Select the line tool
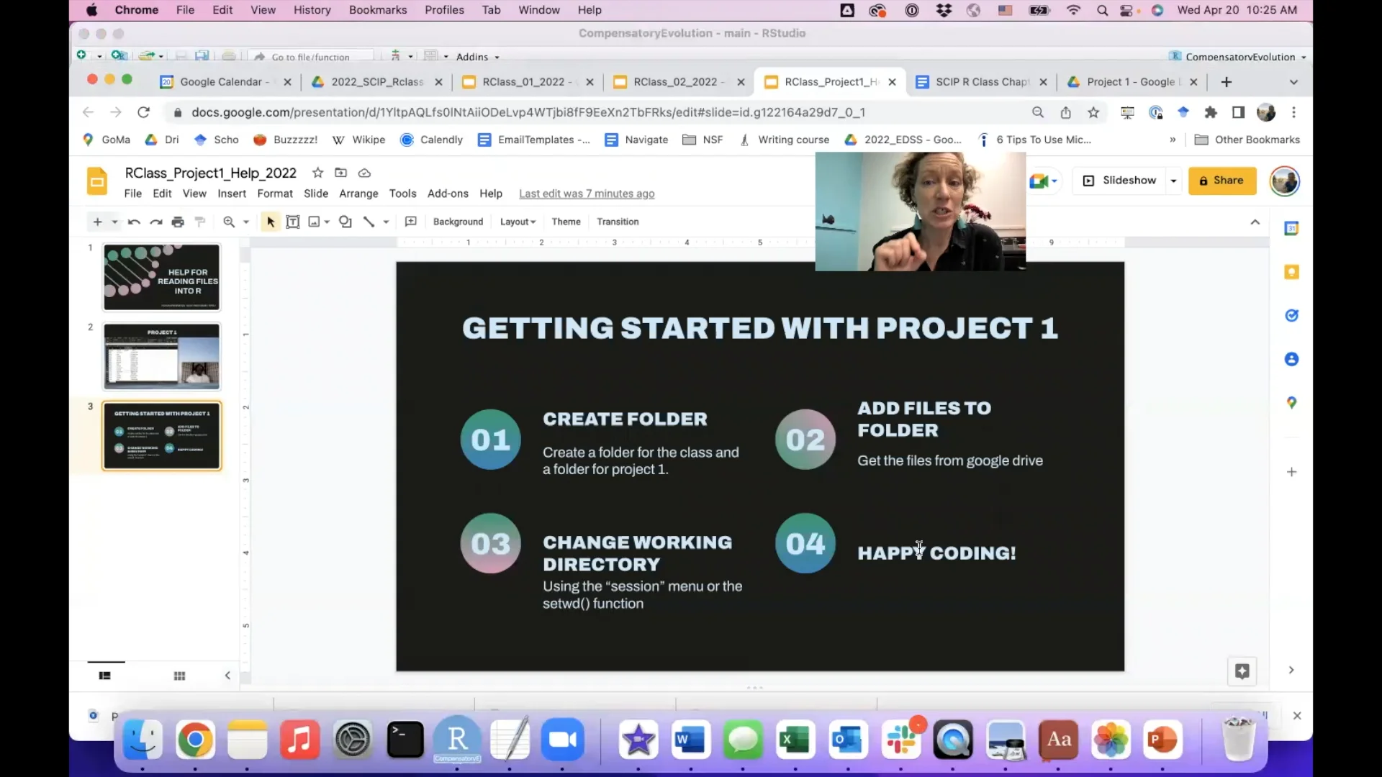 pyautogui.click(x=369, y=222)
